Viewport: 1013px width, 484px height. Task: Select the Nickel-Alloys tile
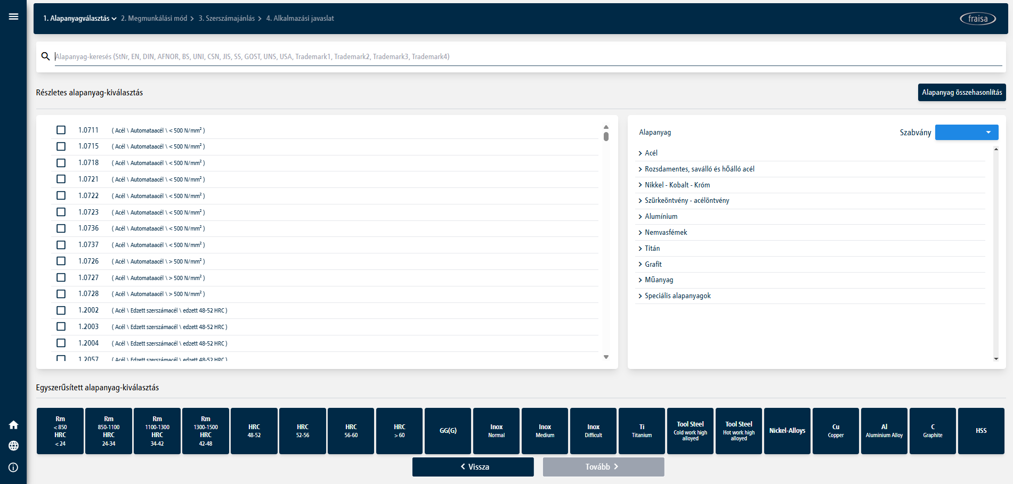[787, 431]
